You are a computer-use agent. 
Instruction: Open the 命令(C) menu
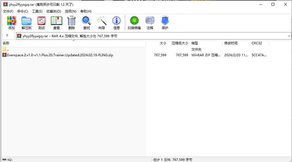pyautogui.click(x=22, y=11)
